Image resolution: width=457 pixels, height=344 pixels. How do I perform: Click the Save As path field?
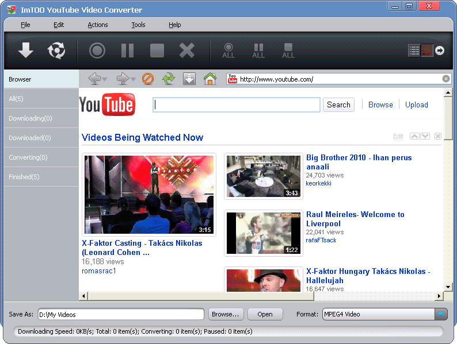pos(121,314)
